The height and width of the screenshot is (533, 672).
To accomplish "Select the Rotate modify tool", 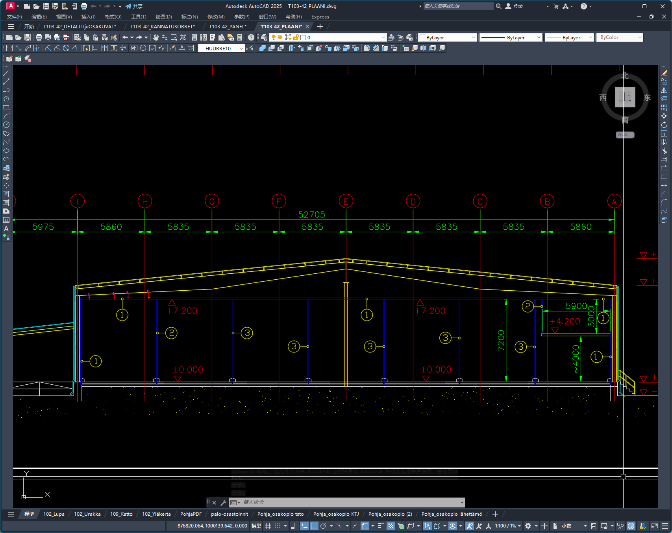I will click(664, 125).
